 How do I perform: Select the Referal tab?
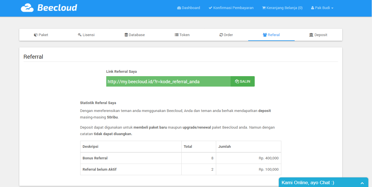point(271,35)
